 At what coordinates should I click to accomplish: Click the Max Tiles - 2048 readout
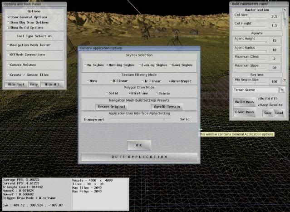(87, 188)
